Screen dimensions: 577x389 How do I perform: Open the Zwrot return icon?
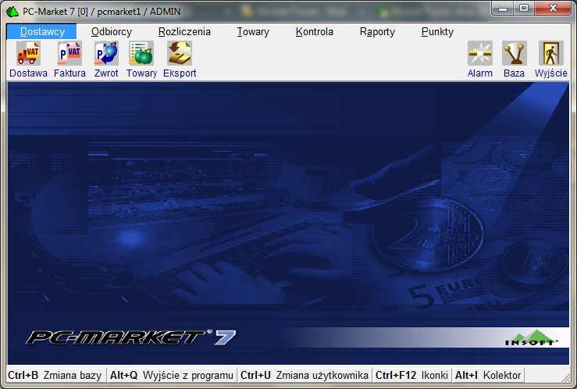coord(106,54)
